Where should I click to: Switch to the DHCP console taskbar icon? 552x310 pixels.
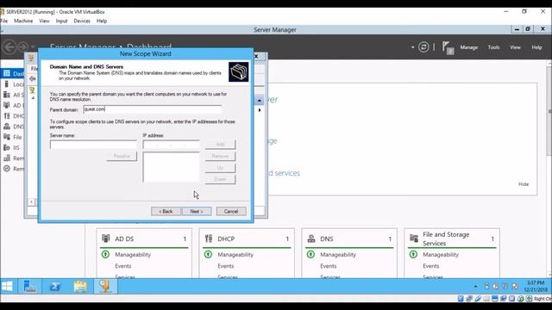click(105, 287)
